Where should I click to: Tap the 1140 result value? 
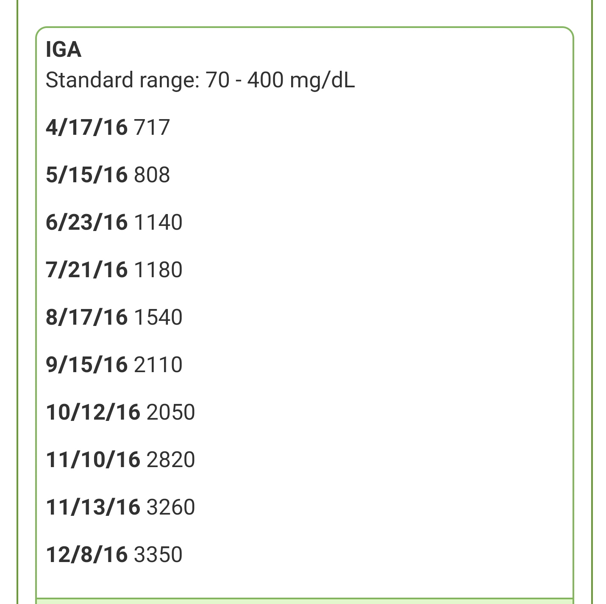point(158,223)
